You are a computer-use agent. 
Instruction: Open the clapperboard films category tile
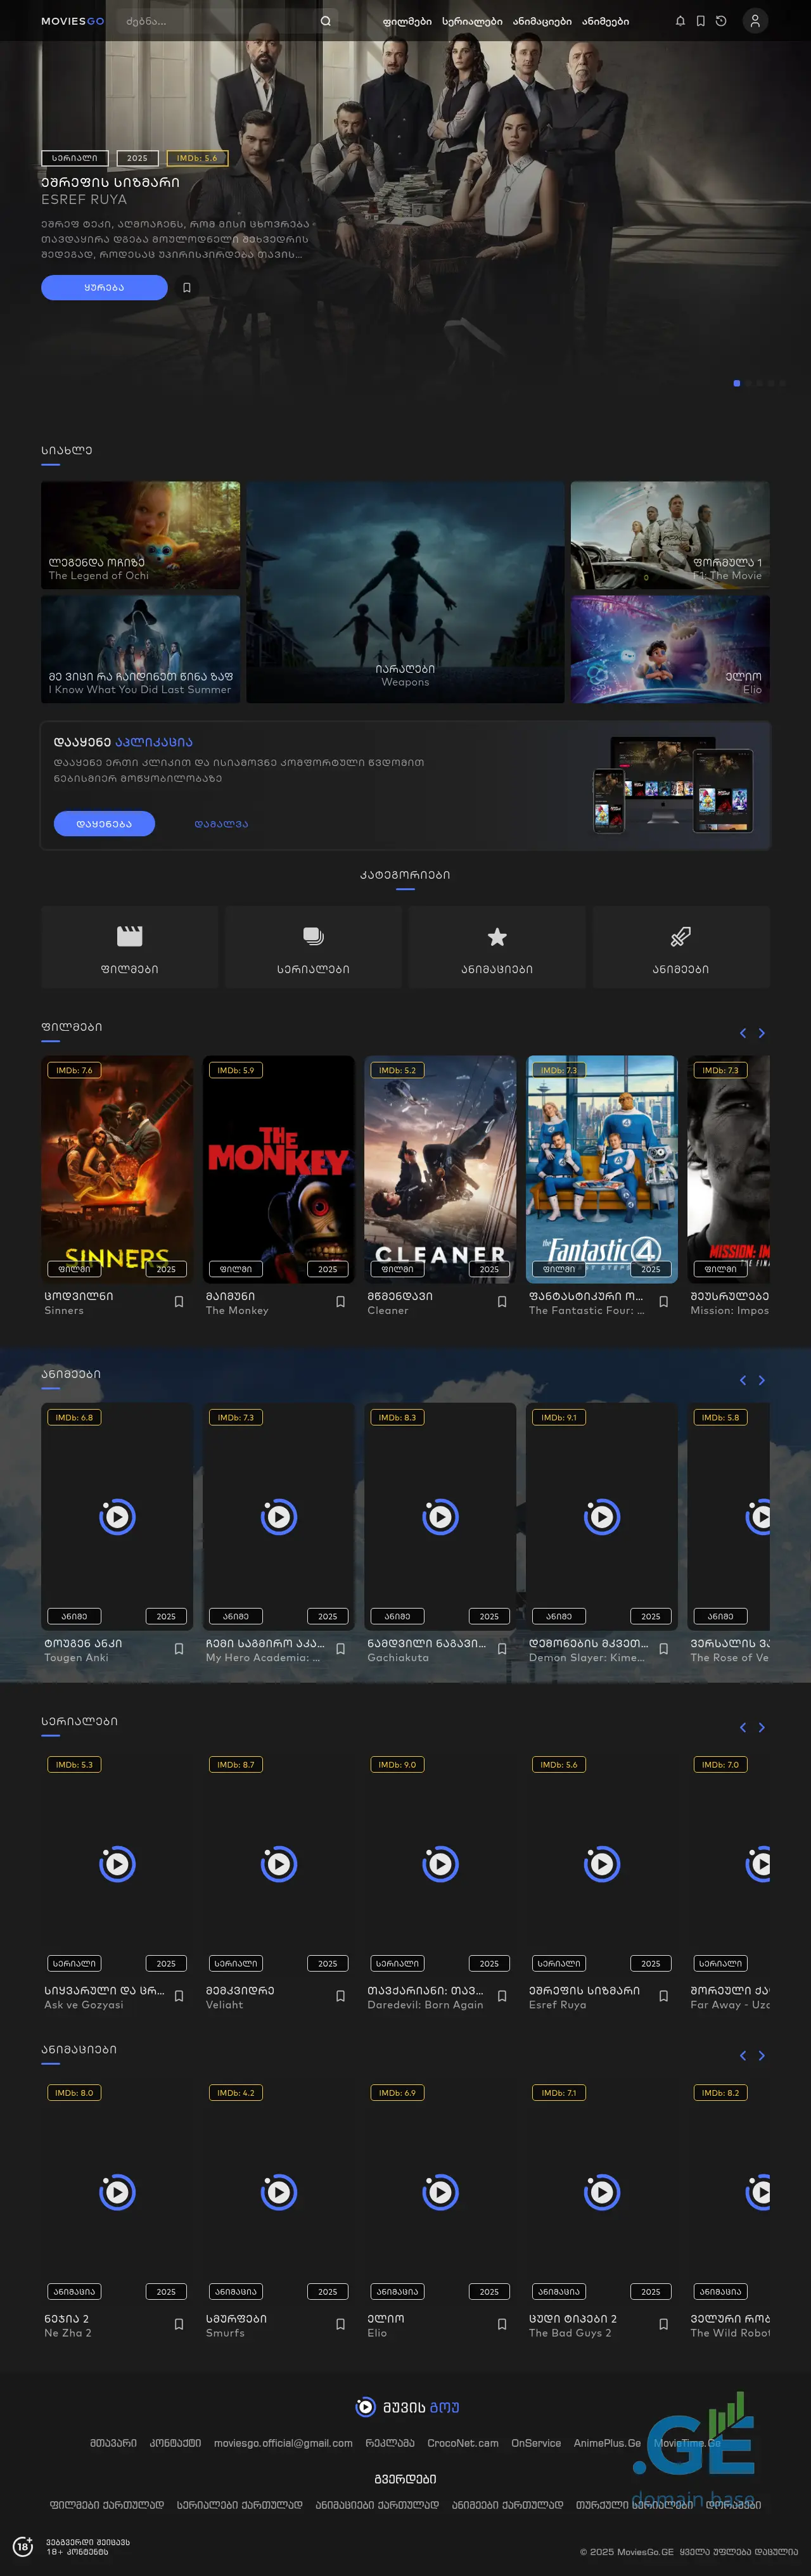point(130,946)
